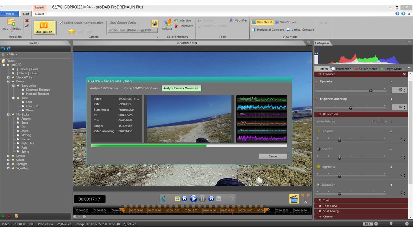The image size is (413, 232).
Task: Collapse the Film Looks tree node
Action: (9, 114)
